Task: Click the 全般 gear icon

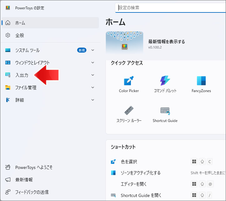Action: pos(8,35)
